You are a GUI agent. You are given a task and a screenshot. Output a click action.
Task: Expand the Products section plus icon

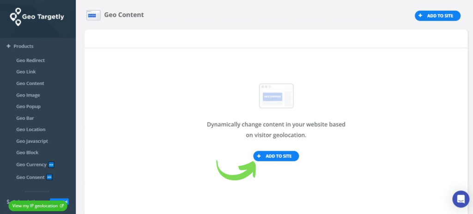(8, 46)
